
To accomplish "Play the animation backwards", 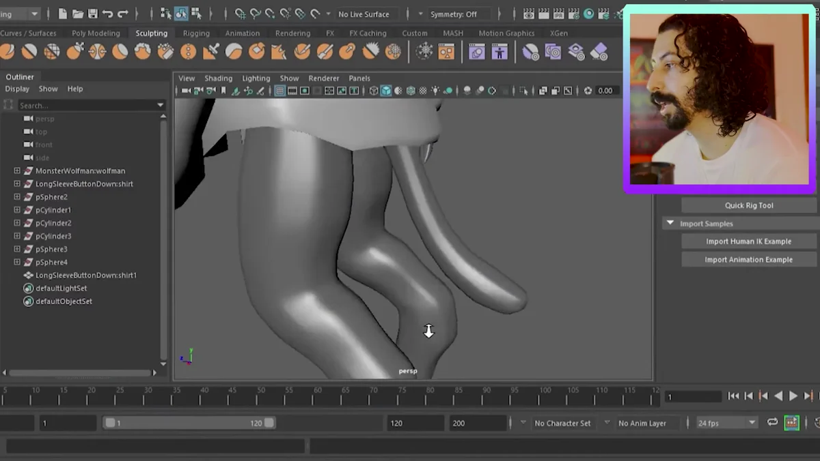I will tap(778, 396).
